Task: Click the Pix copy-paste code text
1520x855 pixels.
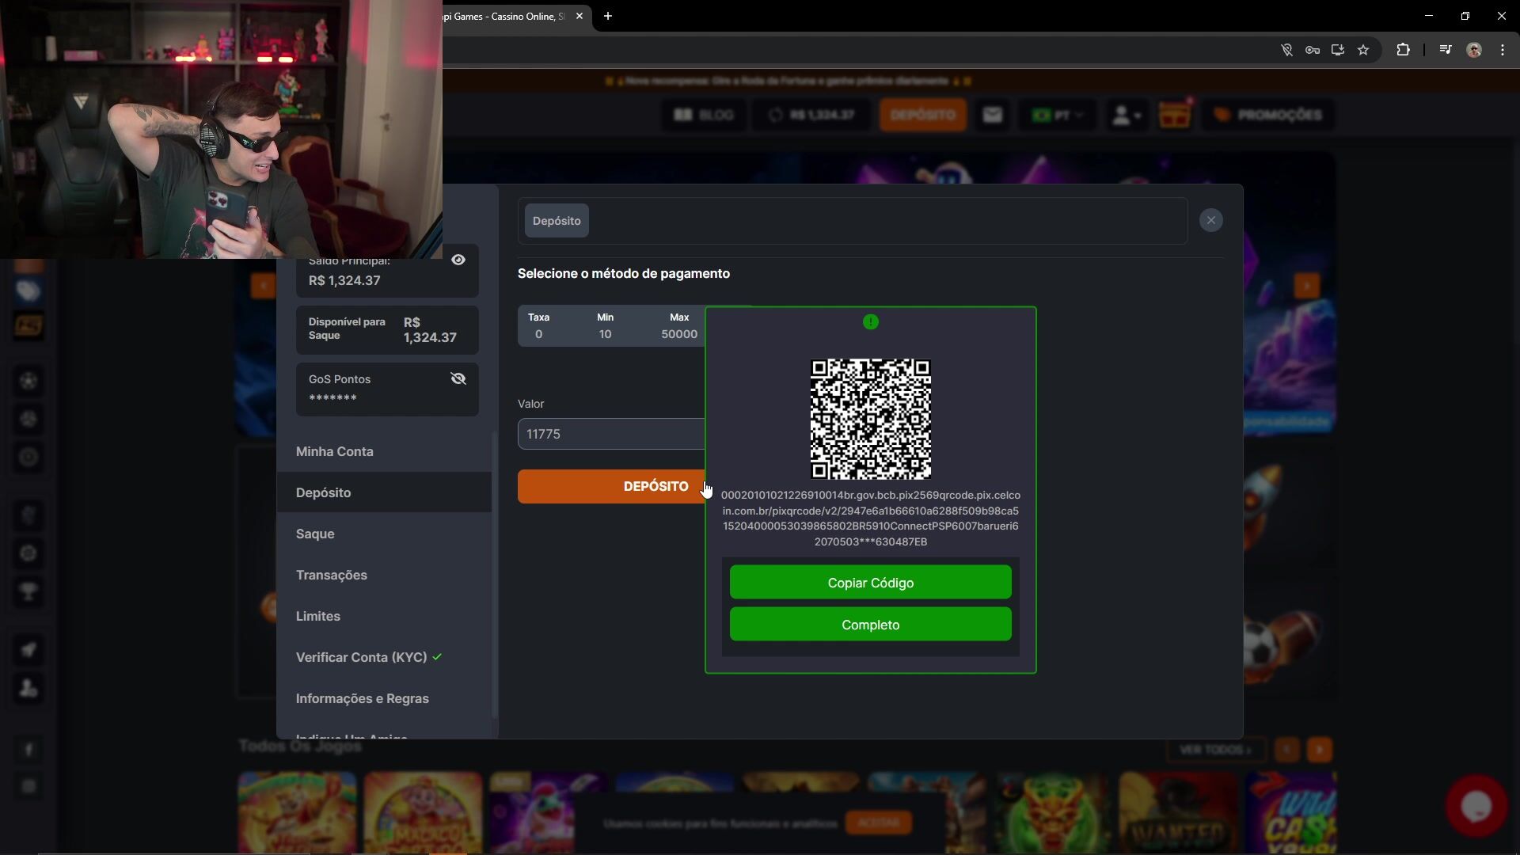Action: click(871, 519)
